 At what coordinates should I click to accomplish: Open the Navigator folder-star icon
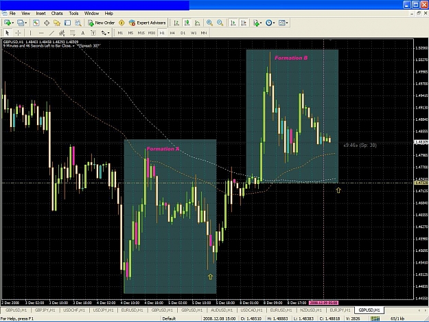[57, 23]
